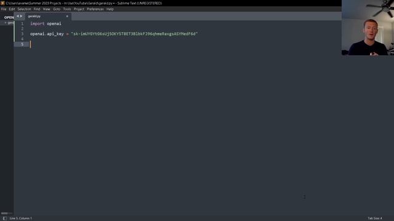The height and width of the screenshot is (221, 394).
Task: Place cursor in openai.api_key on line 3
Action: (x=47, y=34)
